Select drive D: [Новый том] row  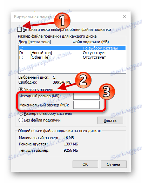click(x=72, y=53)
